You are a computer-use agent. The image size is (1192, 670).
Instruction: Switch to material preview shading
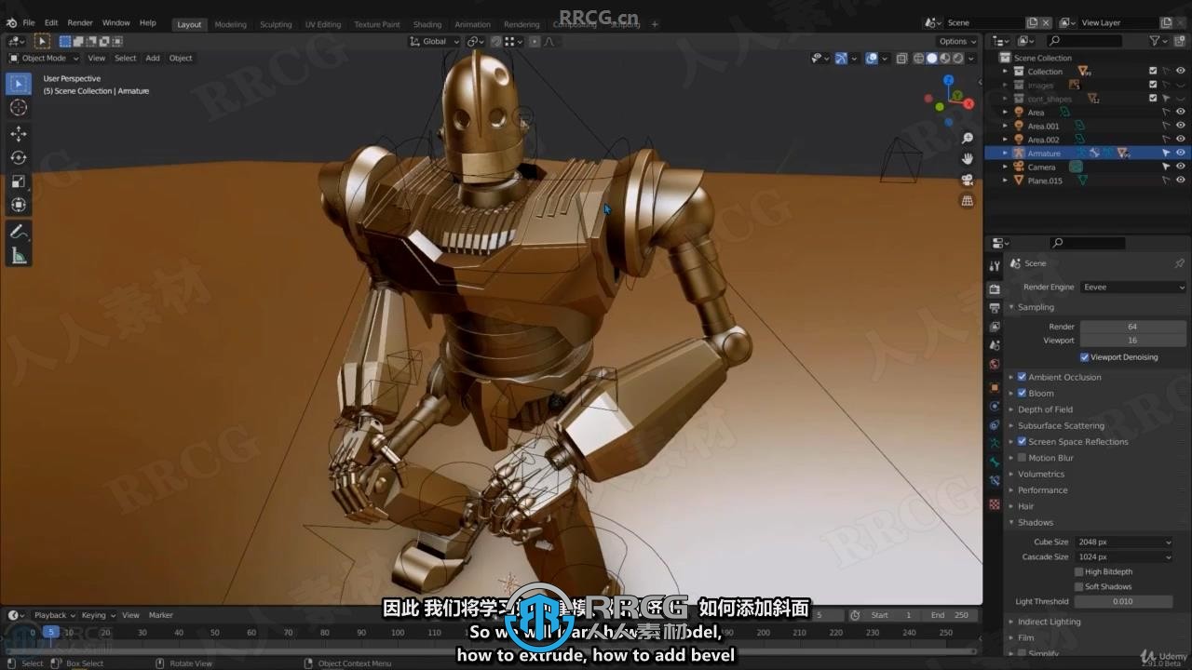coord(944,58)
